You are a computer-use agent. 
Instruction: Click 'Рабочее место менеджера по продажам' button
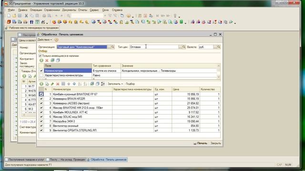(32, 28)
